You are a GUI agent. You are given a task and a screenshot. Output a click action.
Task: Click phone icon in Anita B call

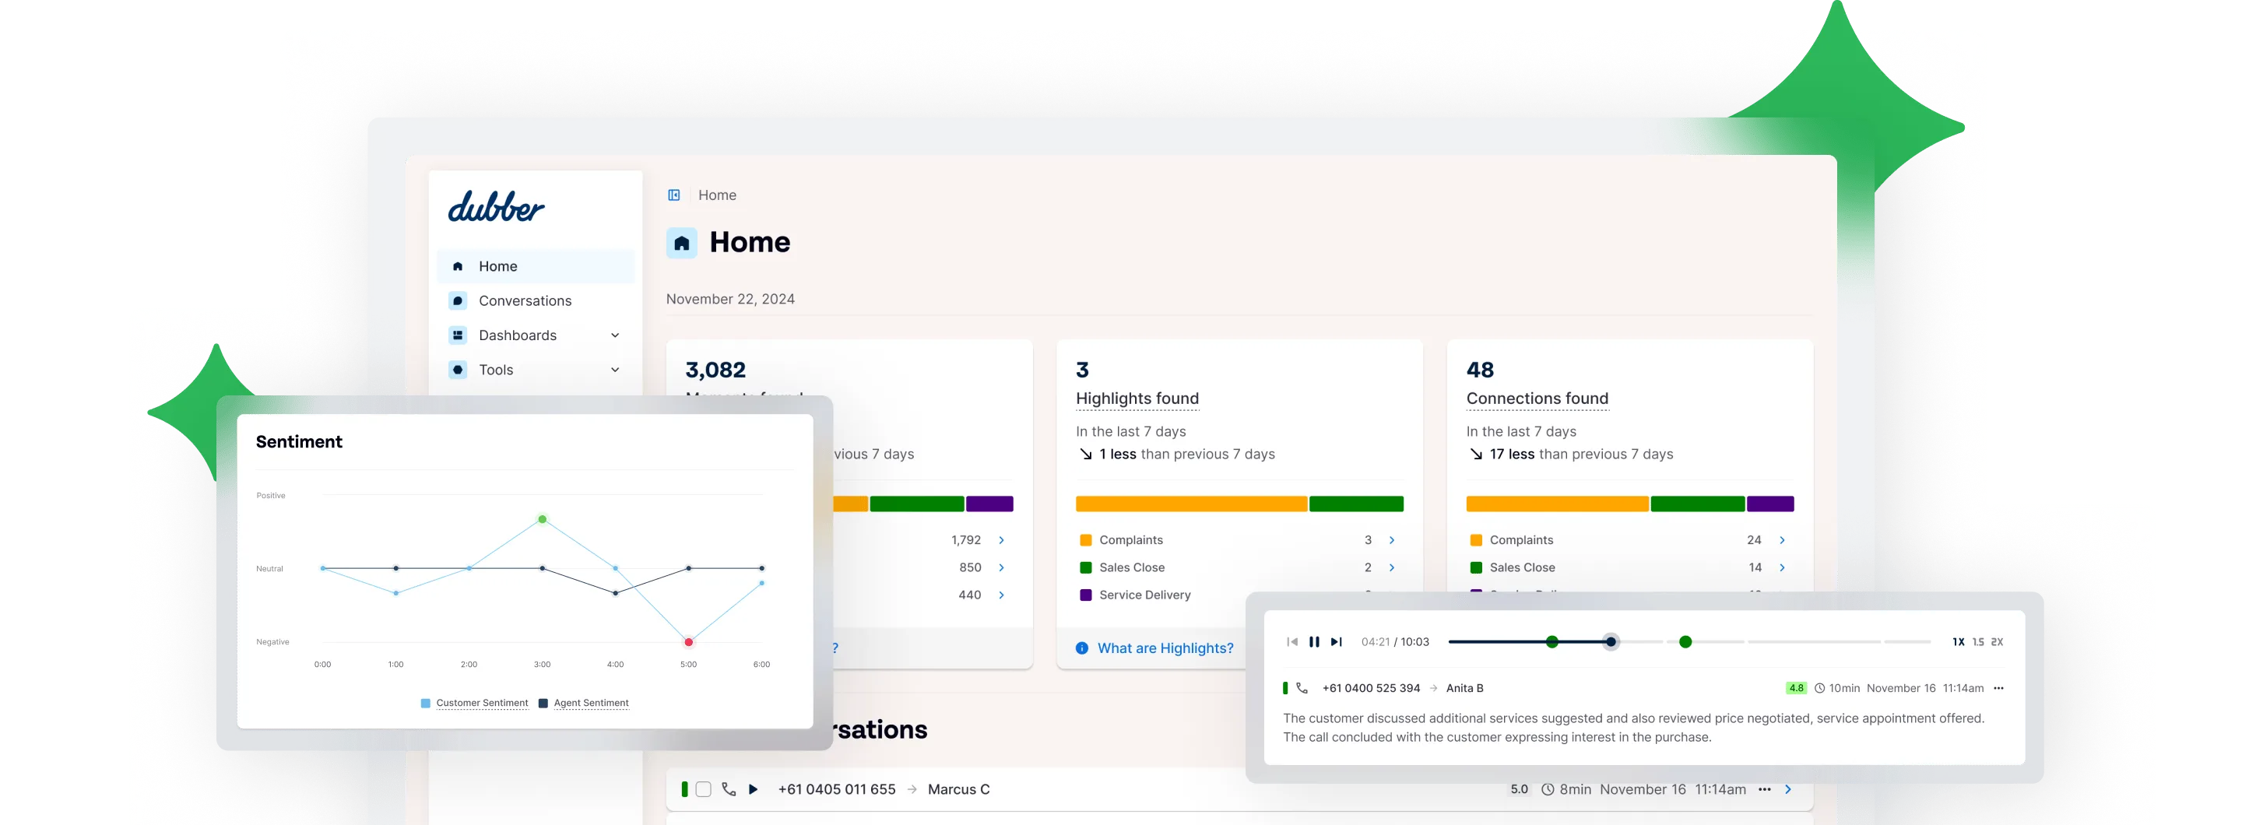[x=1302, y=688]
